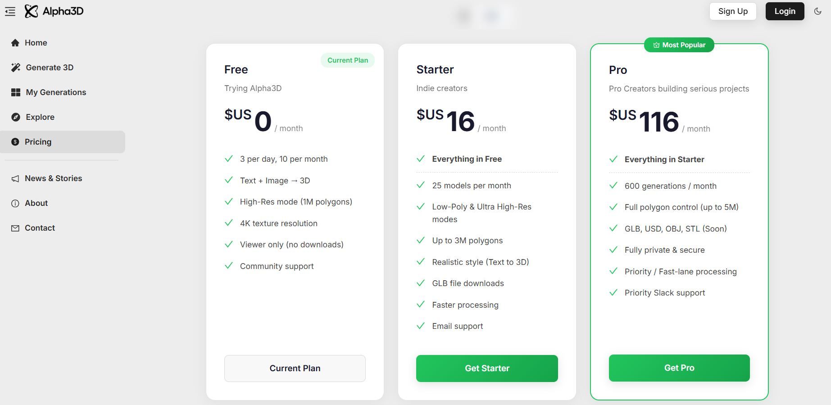The height and width of the screenshot is (405, 831).
Task: Click the Pricing dollar coin icon
Action: [15, 142]
